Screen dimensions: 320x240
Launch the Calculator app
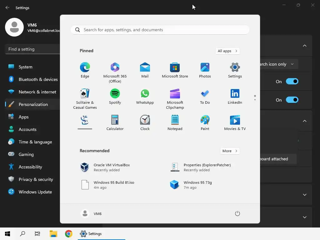click(115, 123)
